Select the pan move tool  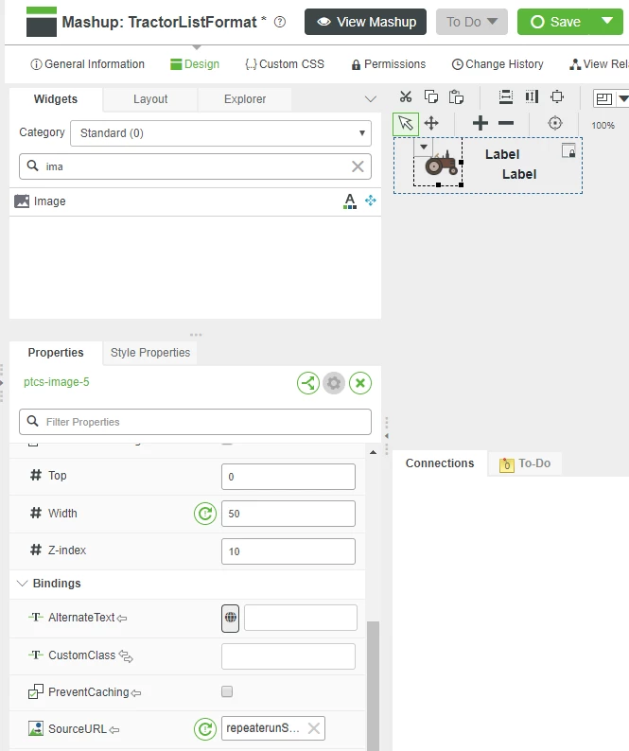[x=431, y=123]
